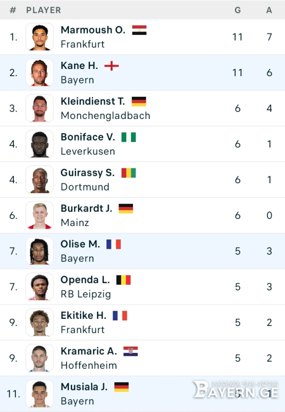Click the Nigeria flag next to Boniface V.
The height and width of the screenshot is (412, 285).
click(x=128, y=137)
